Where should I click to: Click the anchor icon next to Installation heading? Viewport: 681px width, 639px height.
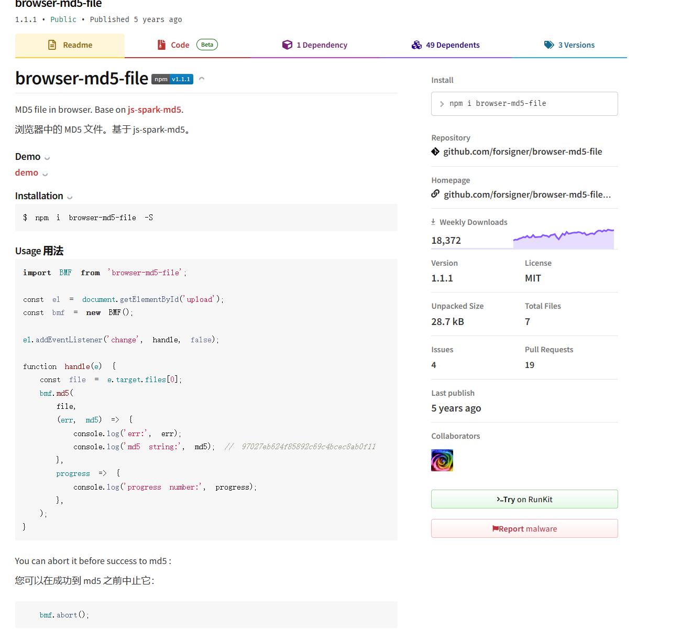click(70, 197)
